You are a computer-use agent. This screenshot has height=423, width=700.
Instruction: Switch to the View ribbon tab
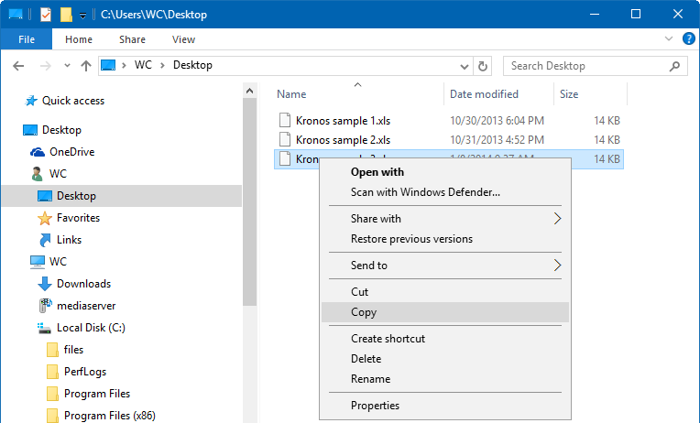pyautogui.click(x=183, y=39)
